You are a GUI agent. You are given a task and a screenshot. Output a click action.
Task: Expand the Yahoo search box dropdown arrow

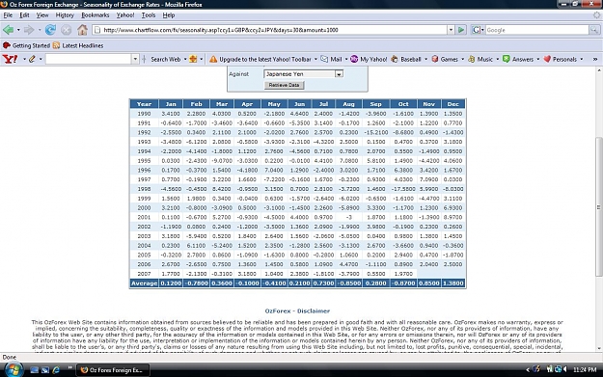coord(135,59)
